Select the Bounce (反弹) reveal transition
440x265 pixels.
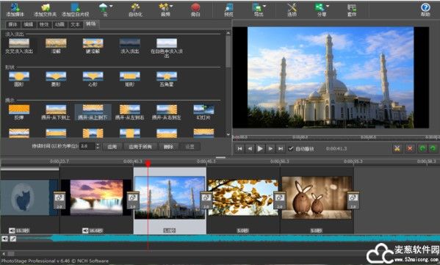coord(19,112)
